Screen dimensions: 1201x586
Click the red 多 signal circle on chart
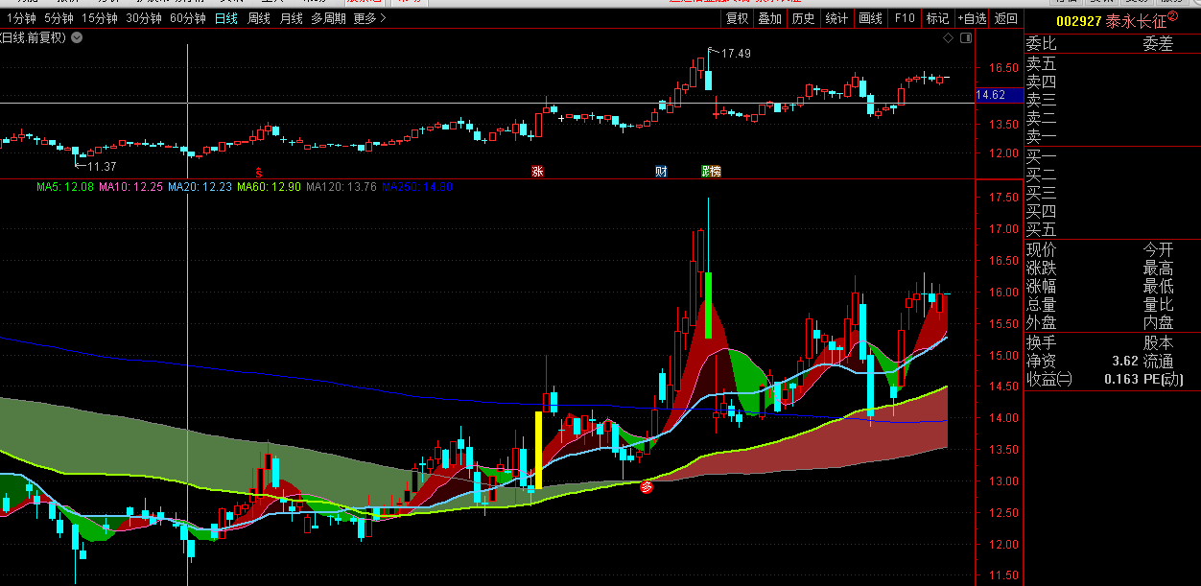(x=647, y=487)
